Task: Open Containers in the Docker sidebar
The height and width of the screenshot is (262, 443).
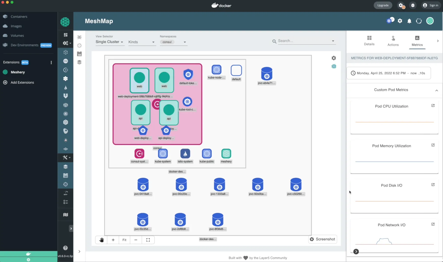Action: pos(19,17)
